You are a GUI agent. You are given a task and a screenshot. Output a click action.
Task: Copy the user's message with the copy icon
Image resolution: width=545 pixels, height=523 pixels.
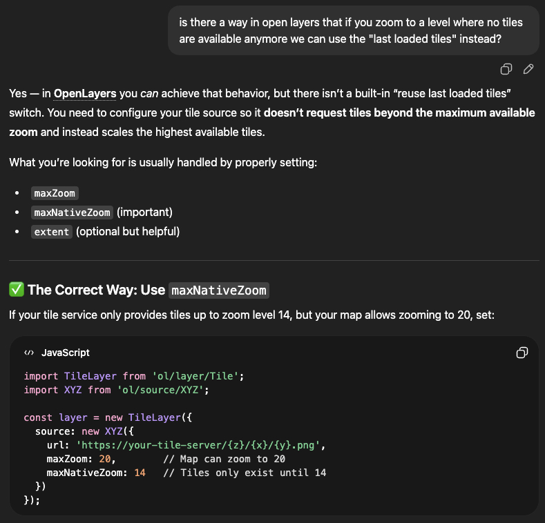506,69
